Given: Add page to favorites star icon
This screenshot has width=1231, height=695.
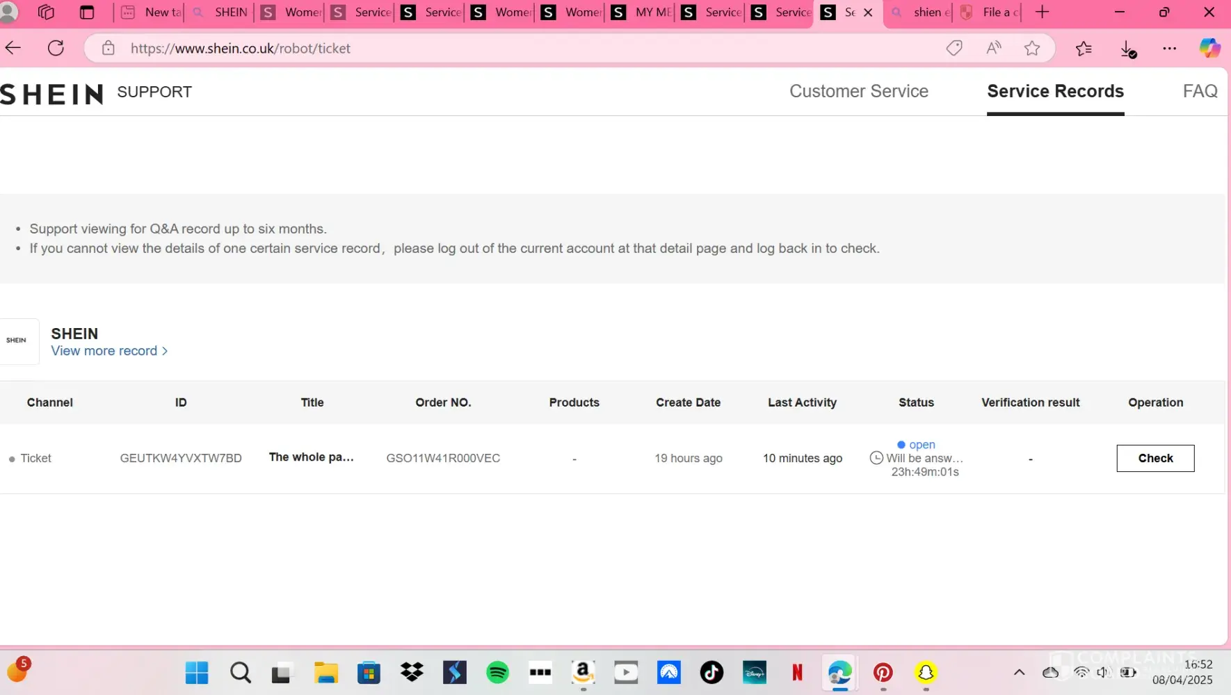Looking at the screenshot, I should tap(1032, 48).
